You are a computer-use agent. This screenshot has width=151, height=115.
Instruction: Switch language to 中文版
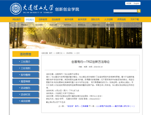point(129,3)
